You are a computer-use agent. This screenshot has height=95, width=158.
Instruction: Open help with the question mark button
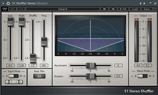155,9
